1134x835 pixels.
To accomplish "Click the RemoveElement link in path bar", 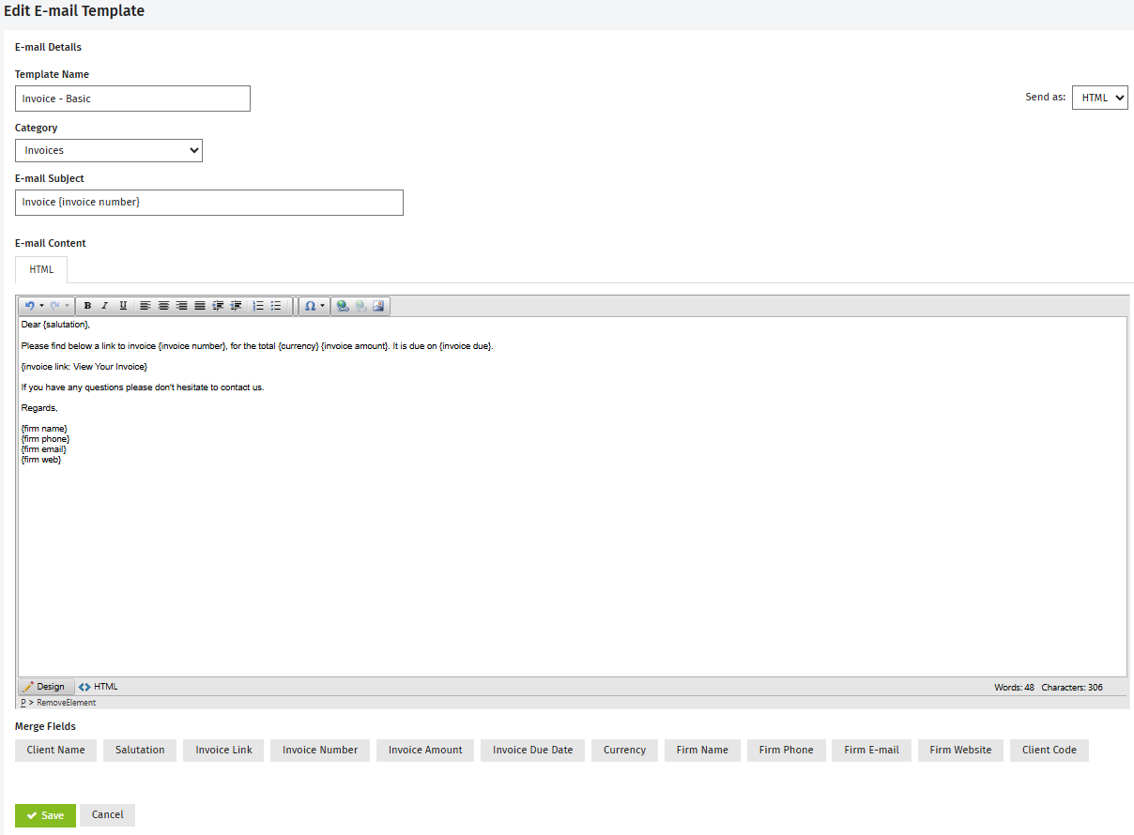I will (66, 703).
